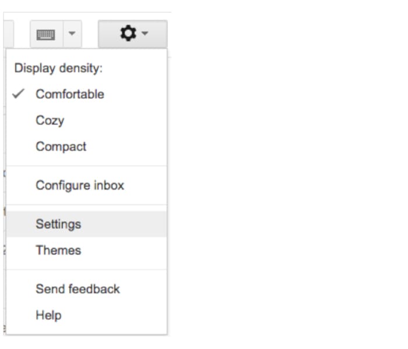Open Help from the dropdown menu
The width and height of the screenshot is (408, 349).
click(86, 315)
